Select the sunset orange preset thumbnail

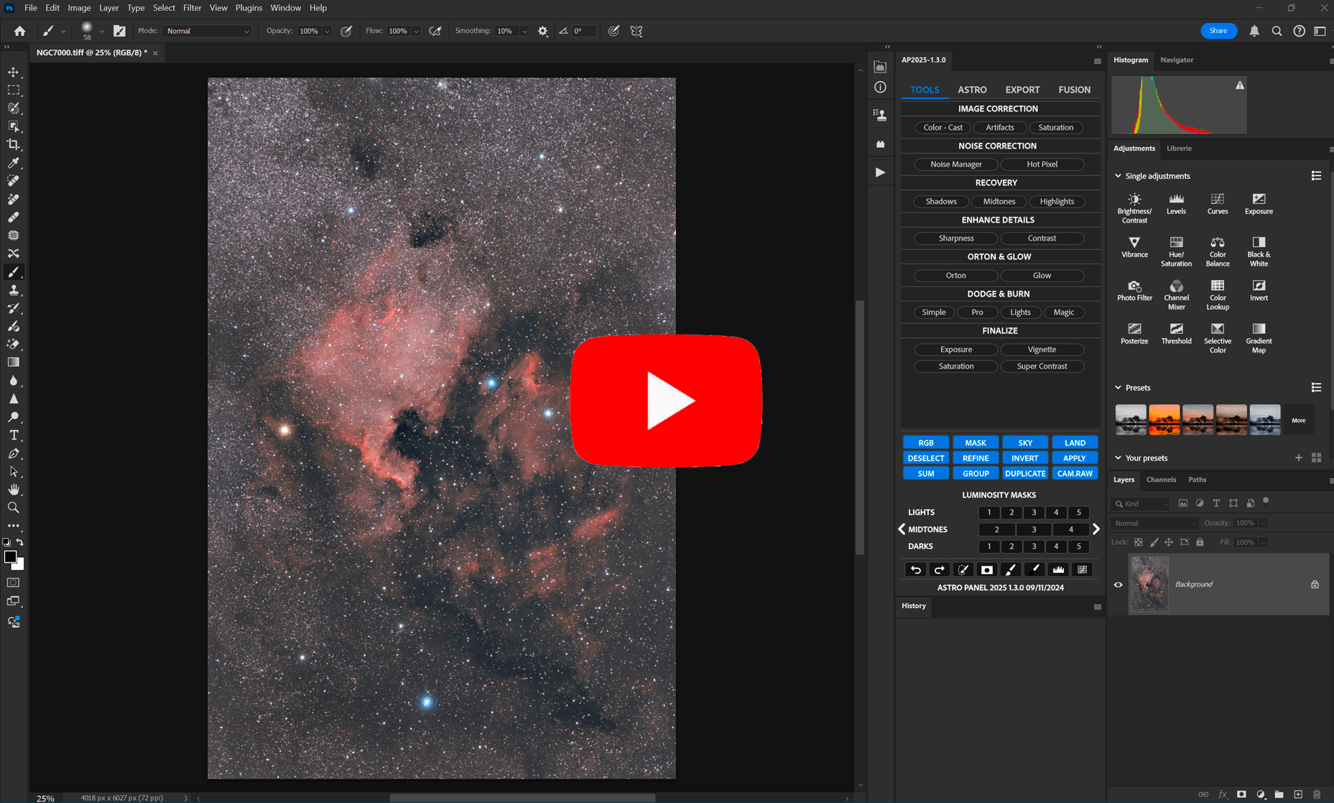tap(1164, 420)
